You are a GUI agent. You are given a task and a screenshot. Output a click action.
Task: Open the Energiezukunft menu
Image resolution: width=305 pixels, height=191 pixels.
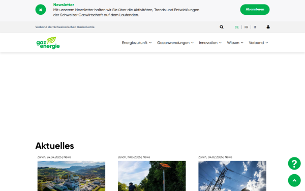pyautogui.click(x=135, y=43)
